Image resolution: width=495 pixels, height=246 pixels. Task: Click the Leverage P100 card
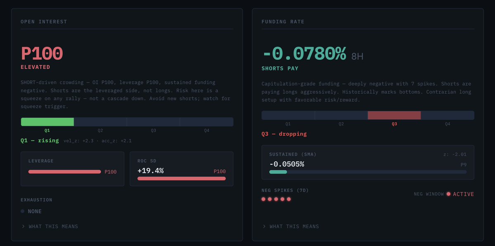[x=72, y=169]
